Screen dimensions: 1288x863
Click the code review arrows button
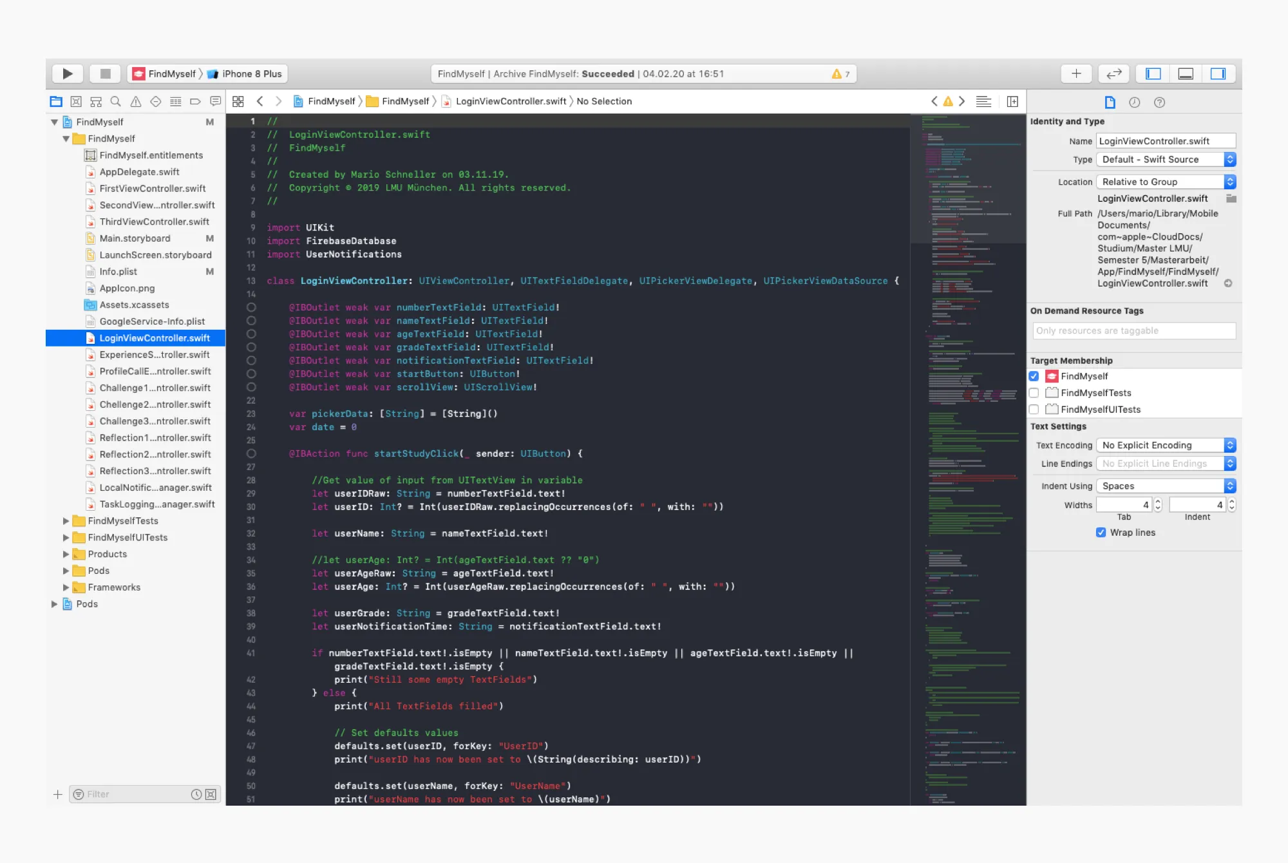[1114, 73]
